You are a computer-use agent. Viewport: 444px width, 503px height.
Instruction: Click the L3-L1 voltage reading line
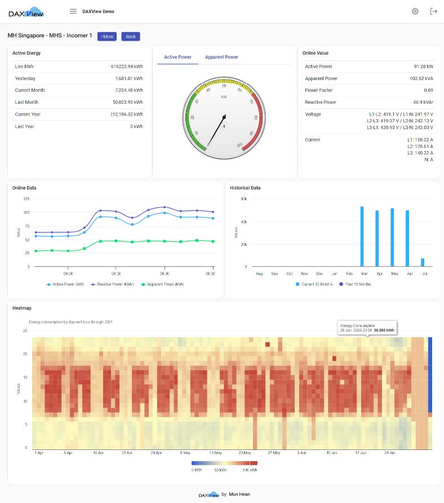400,127
